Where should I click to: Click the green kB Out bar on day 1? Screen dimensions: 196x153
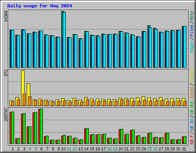(13, 128)
